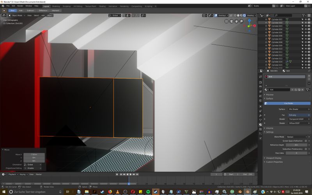The height and width of the screenshot is (195, 312).
Task: Create new collection in outliner
Action: 309,15
